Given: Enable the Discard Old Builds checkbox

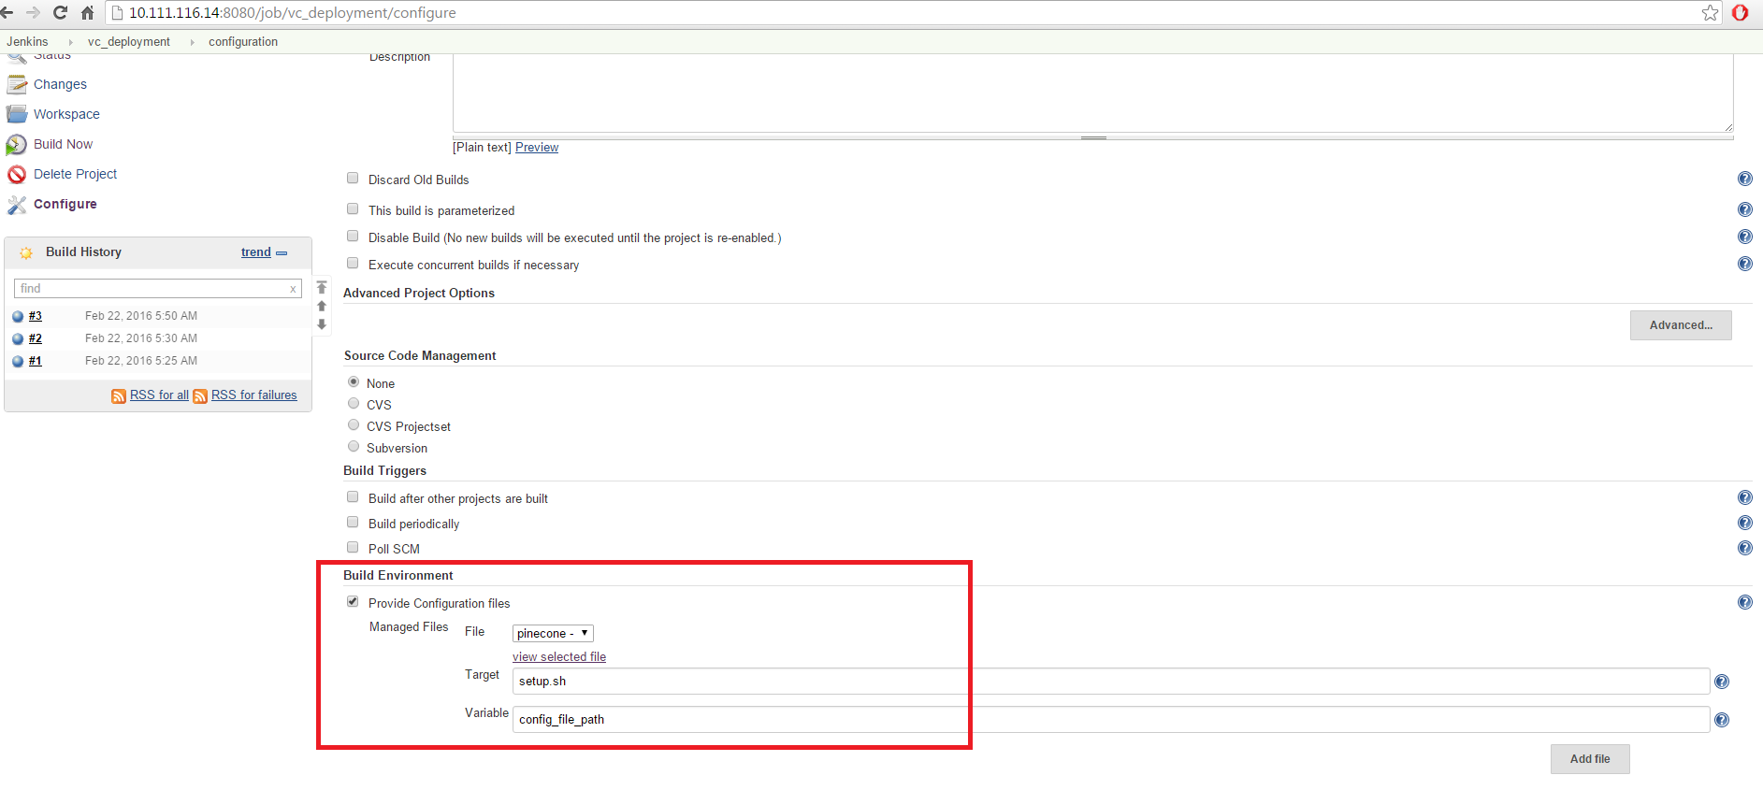Looking at the screenshot, I should (353, 179).
